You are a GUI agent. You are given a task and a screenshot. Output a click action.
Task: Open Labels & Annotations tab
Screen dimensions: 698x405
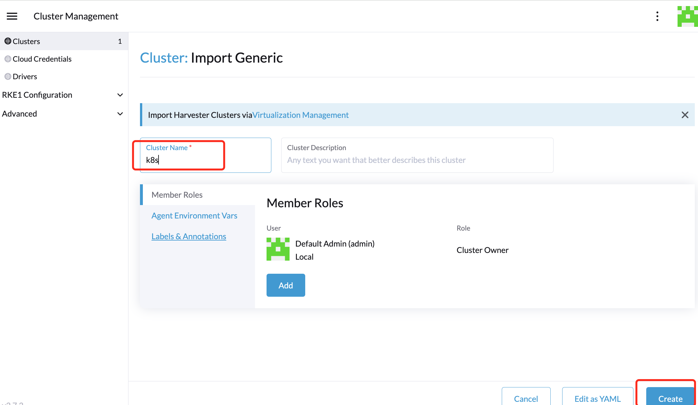189,236
